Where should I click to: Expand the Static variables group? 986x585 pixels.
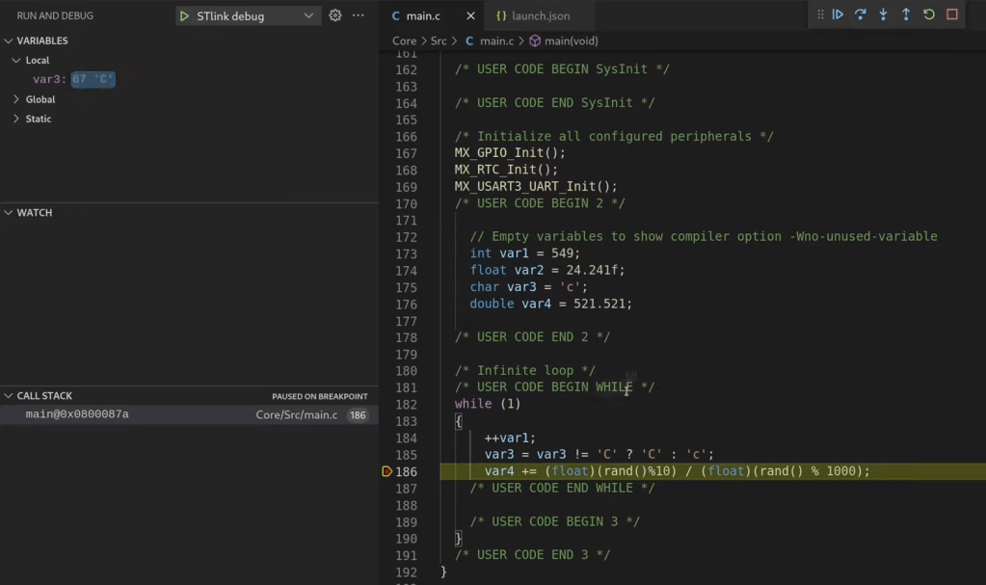click(x=16, y=119)
